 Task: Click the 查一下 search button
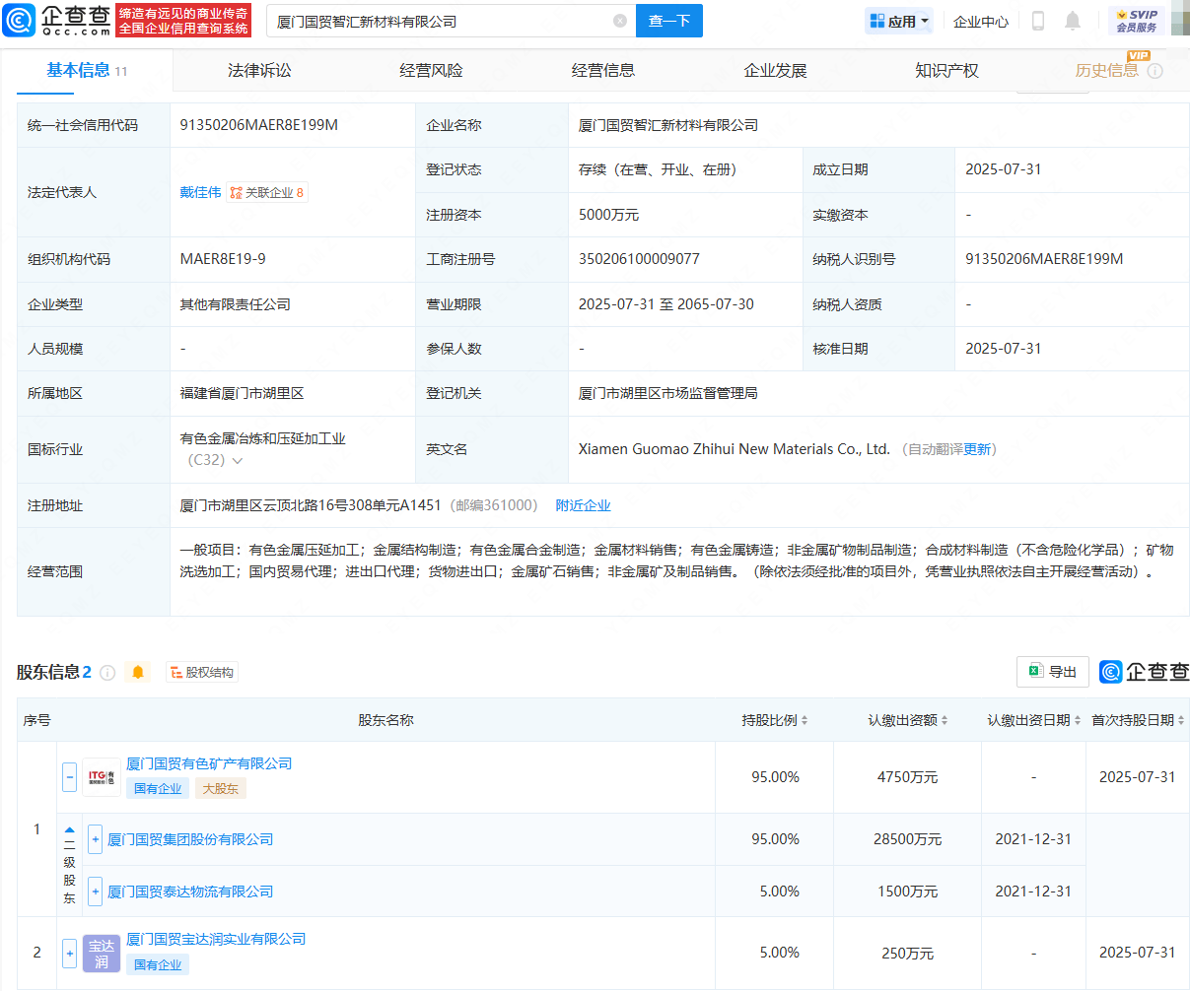668,21
